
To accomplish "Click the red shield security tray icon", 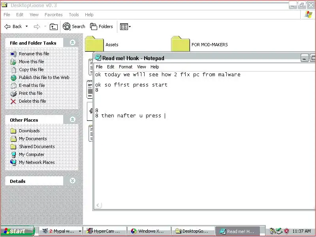I will (x=286, y=231).
